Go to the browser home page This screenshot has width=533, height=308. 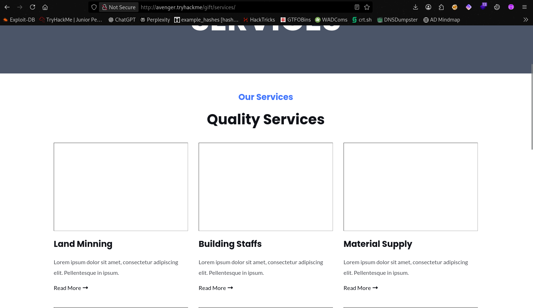pos(45,7)
